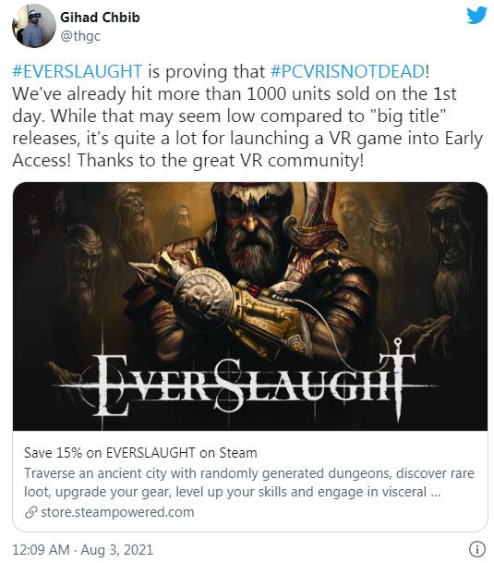Open Gihad Chbib's profile picture
Image resolution: width=494 pixels, height=563 pixels.
click(x=34, y=26)
